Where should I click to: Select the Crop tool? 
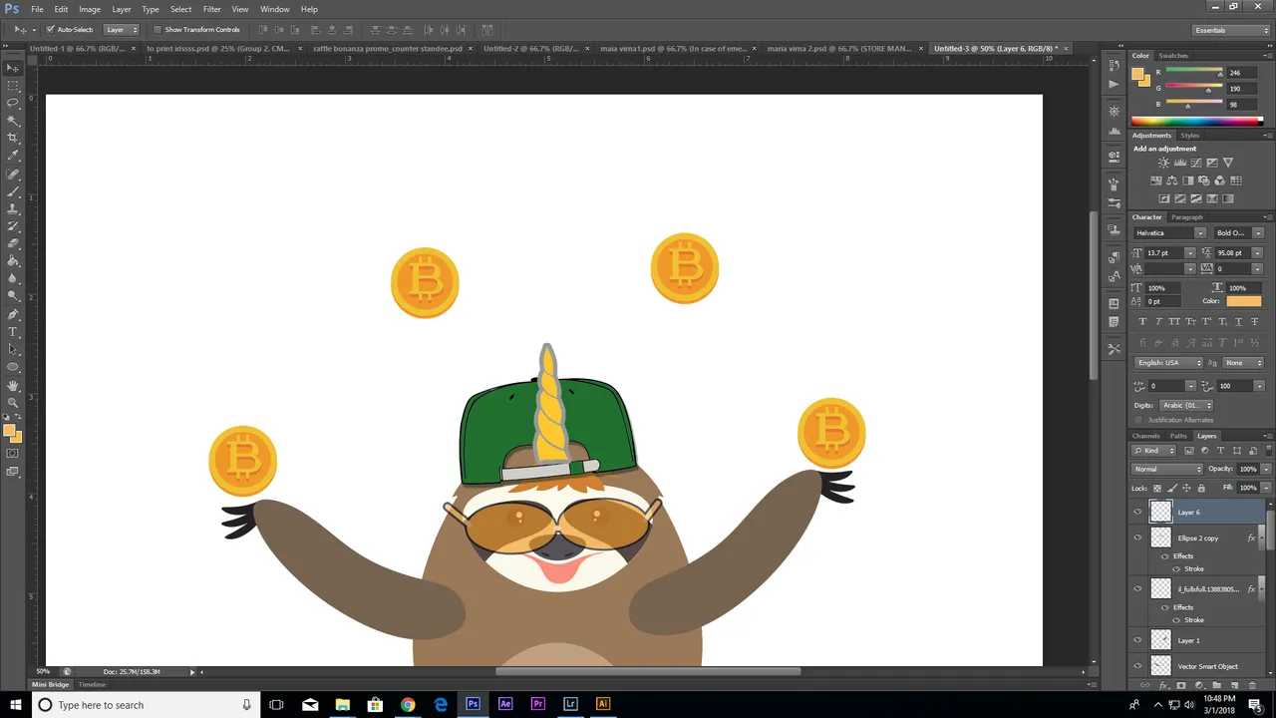(13, 138)
